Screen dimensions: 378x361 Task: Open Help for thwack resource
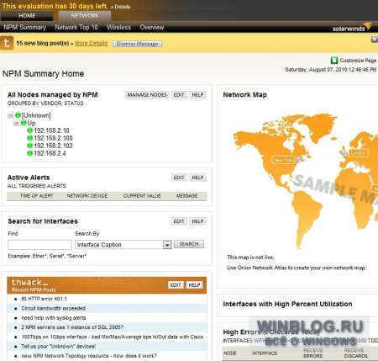(194, 285)
